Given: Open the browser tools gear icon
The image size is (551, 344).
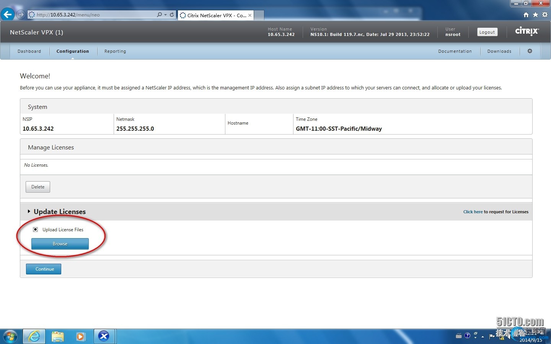Looking at the screenshot, I should point(544,15).
